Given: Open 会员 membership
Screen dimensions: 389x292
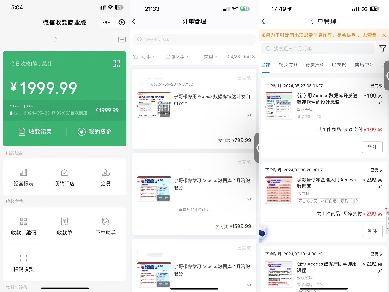Looking at the screenshot, I should (x=105, y=177).
